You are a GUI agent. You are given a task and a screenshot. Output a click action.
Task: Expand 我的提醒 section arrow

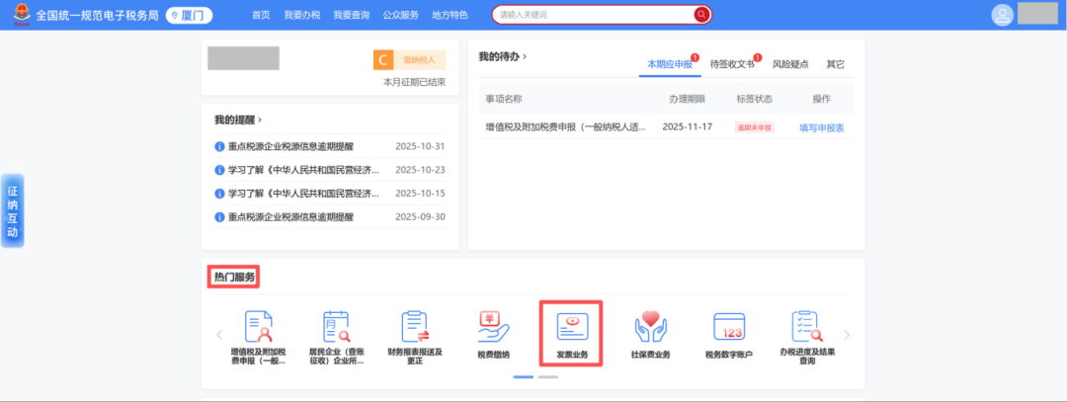click(x=260, y=120)
